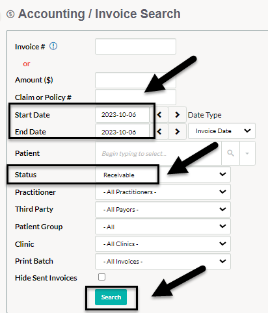Click the Invoice # info icon
The height and width of the screenshot is (313, 268).
tap(53, 46)
